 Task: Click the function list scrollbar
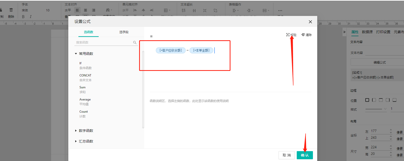pos(143,90)
